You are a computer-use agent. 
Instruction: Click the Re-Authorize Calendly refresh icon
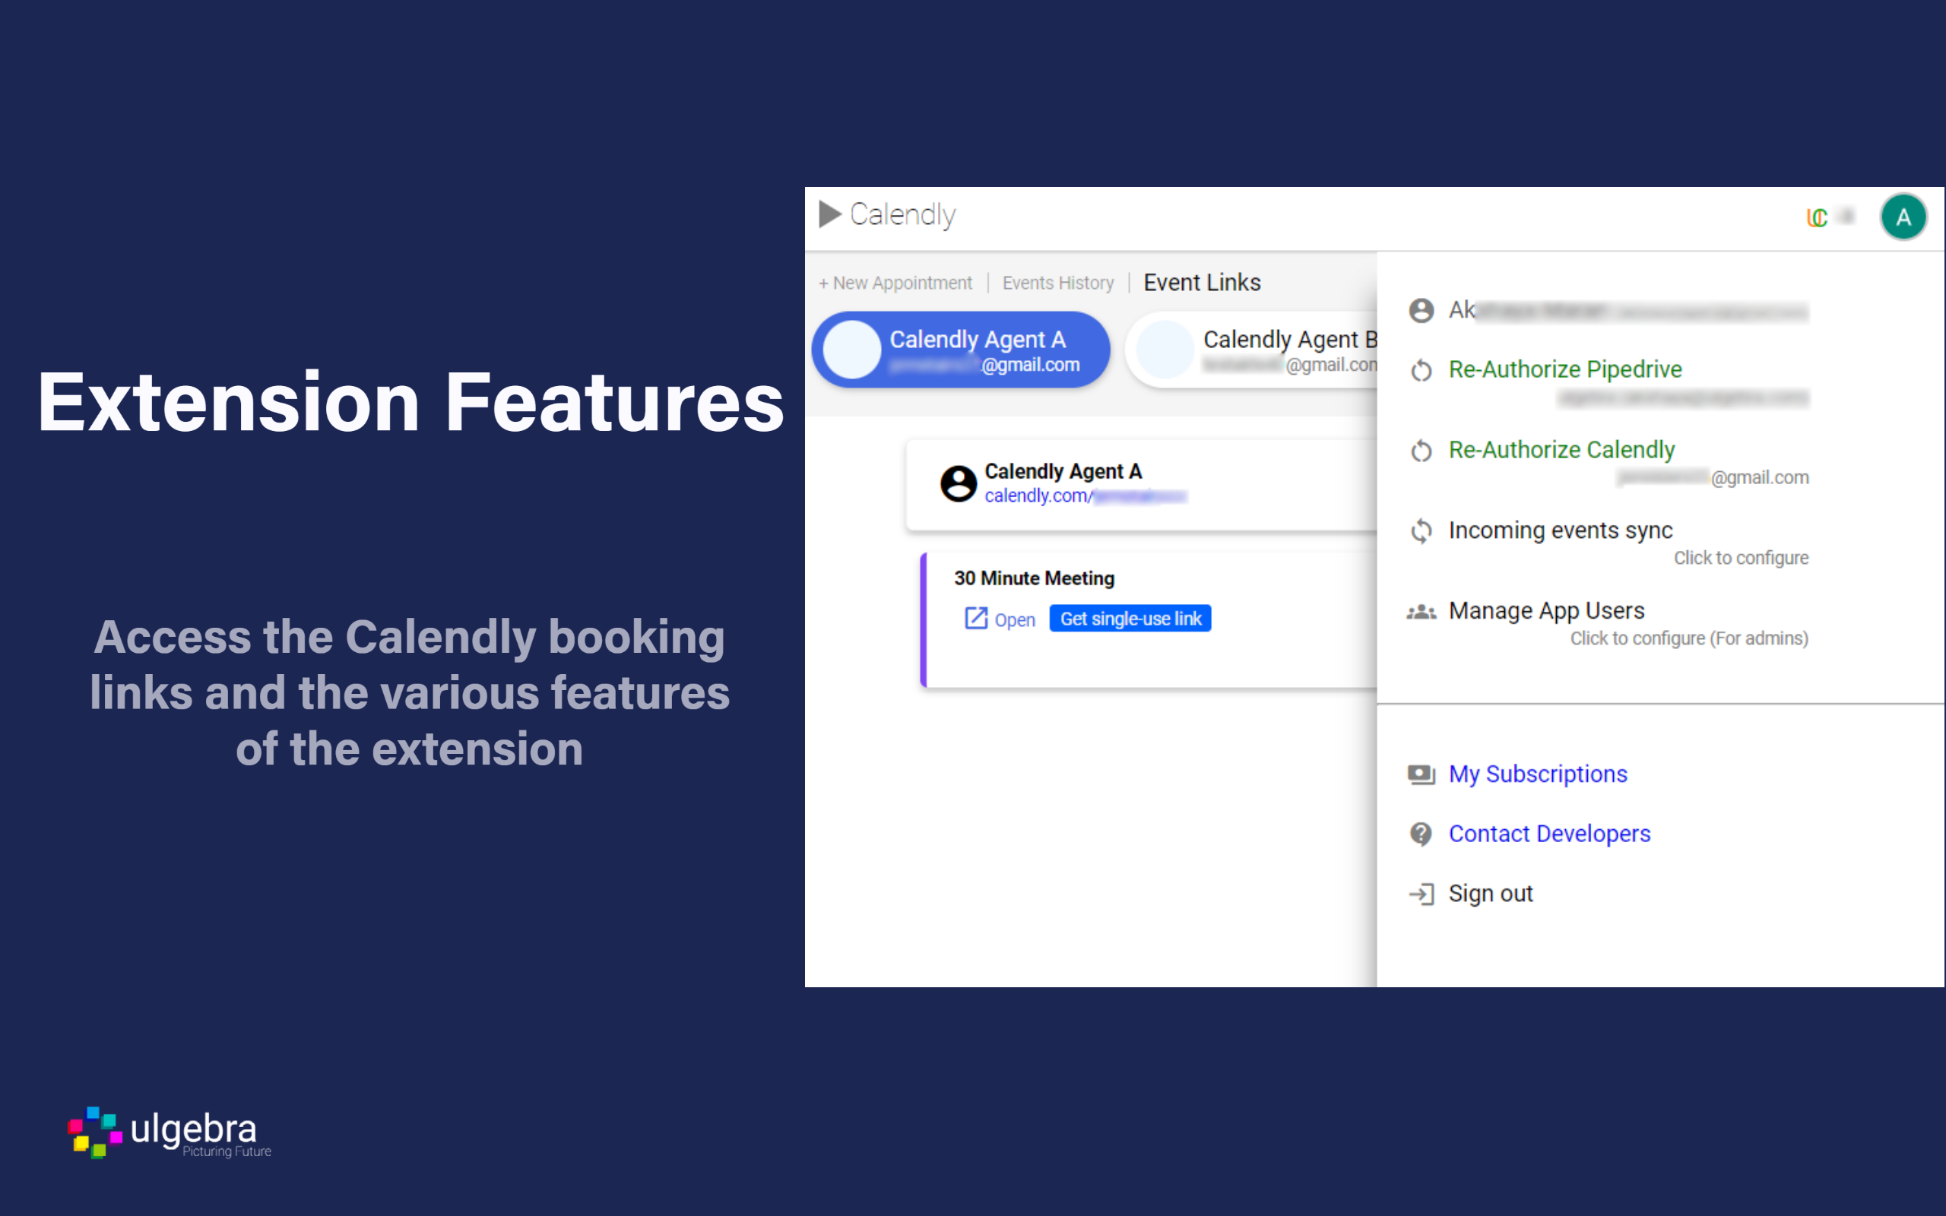click(x=1421, y=451)
